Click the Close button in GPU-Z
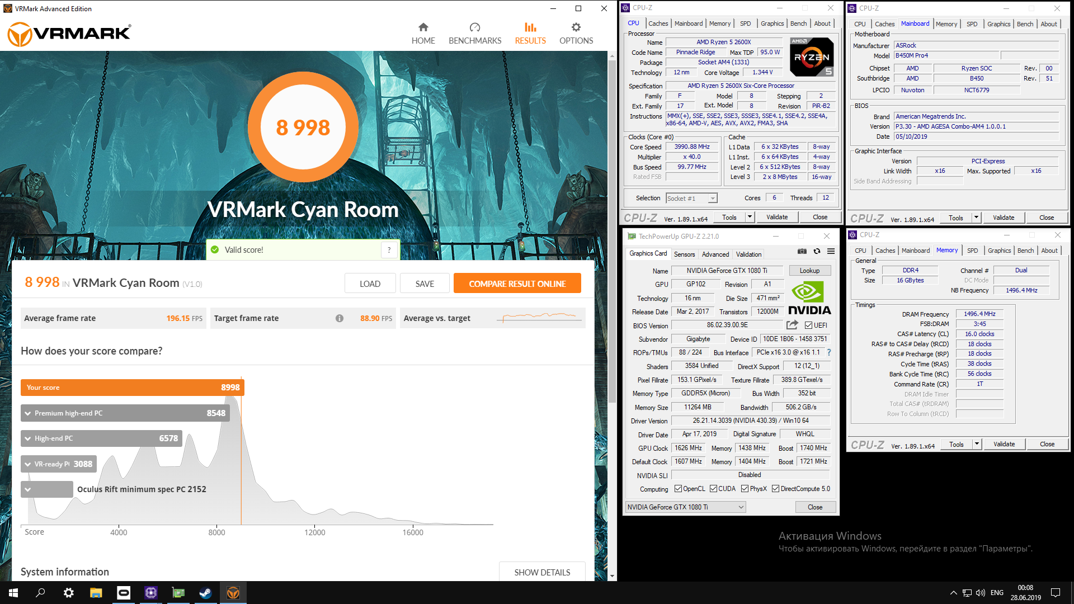The height and width of the screenshot is (604, 1074). (815, 507)
